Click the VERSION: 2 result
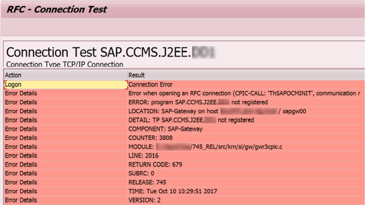 [246, 200]
